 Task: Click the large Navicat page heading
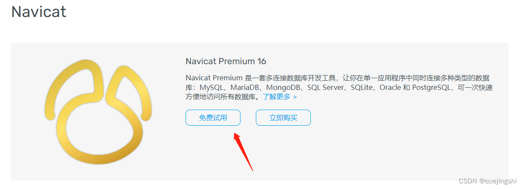coord(39,12)
